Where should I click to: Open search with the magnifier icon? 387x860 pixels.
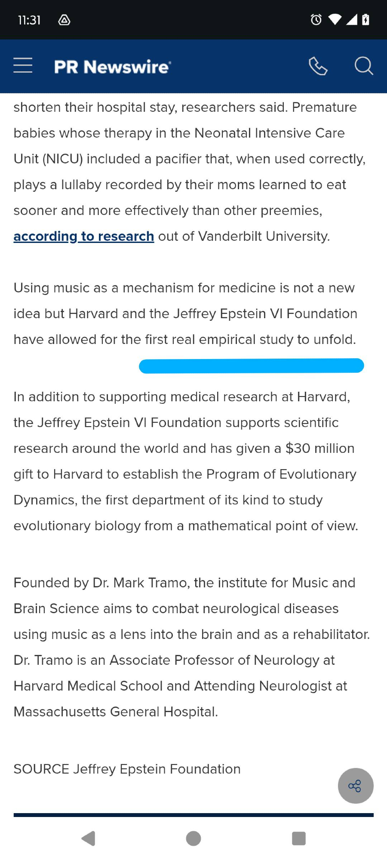(x=363, y=66)
